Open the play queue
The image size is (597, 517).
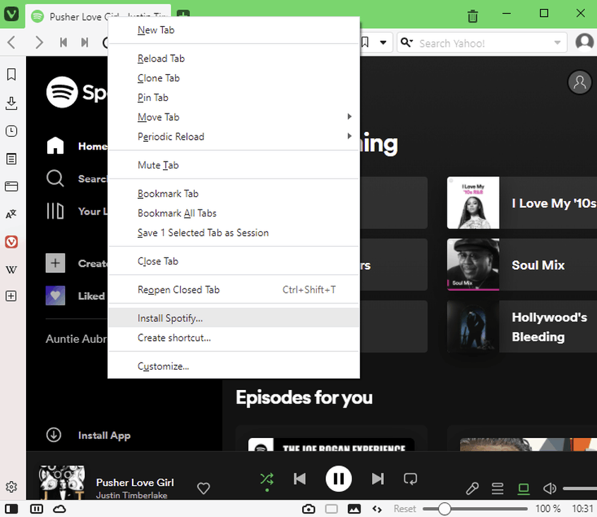coord(497,488)
